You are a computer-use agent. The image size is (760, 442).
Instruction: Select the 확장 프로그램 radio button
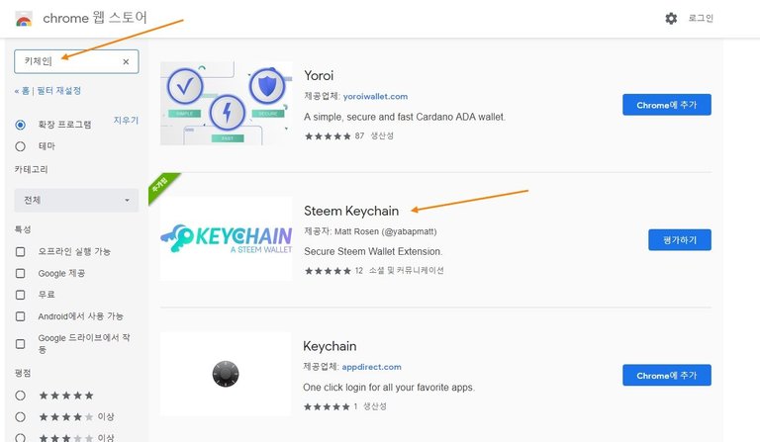[21, 125]
